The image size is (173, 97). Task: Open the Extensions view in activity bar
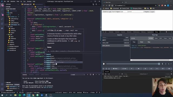(2, 23)
